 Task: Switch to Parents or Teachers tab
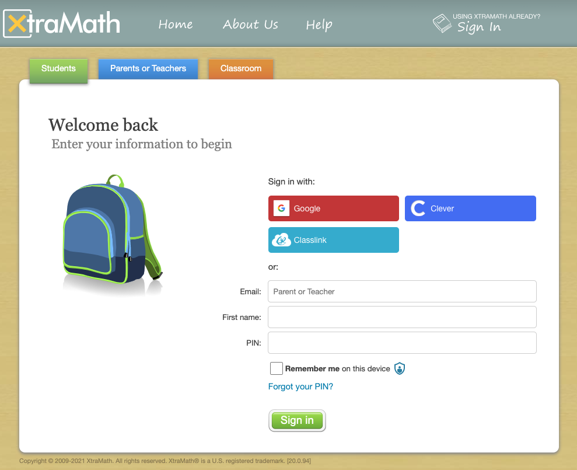tap(148, 69)
